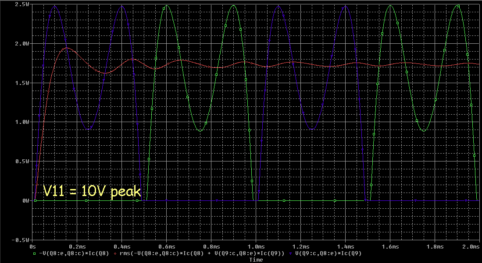The width and height of the screenshot is (482, 263).
Task: Click the 0.8ms x-axis label
Action: pyautogui.click(x=211, y=247)
